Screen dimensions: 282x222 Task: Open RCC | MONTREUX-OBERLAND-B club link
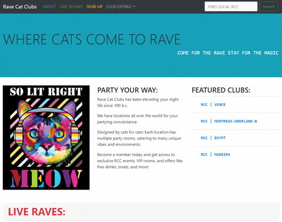click(229, 121)
